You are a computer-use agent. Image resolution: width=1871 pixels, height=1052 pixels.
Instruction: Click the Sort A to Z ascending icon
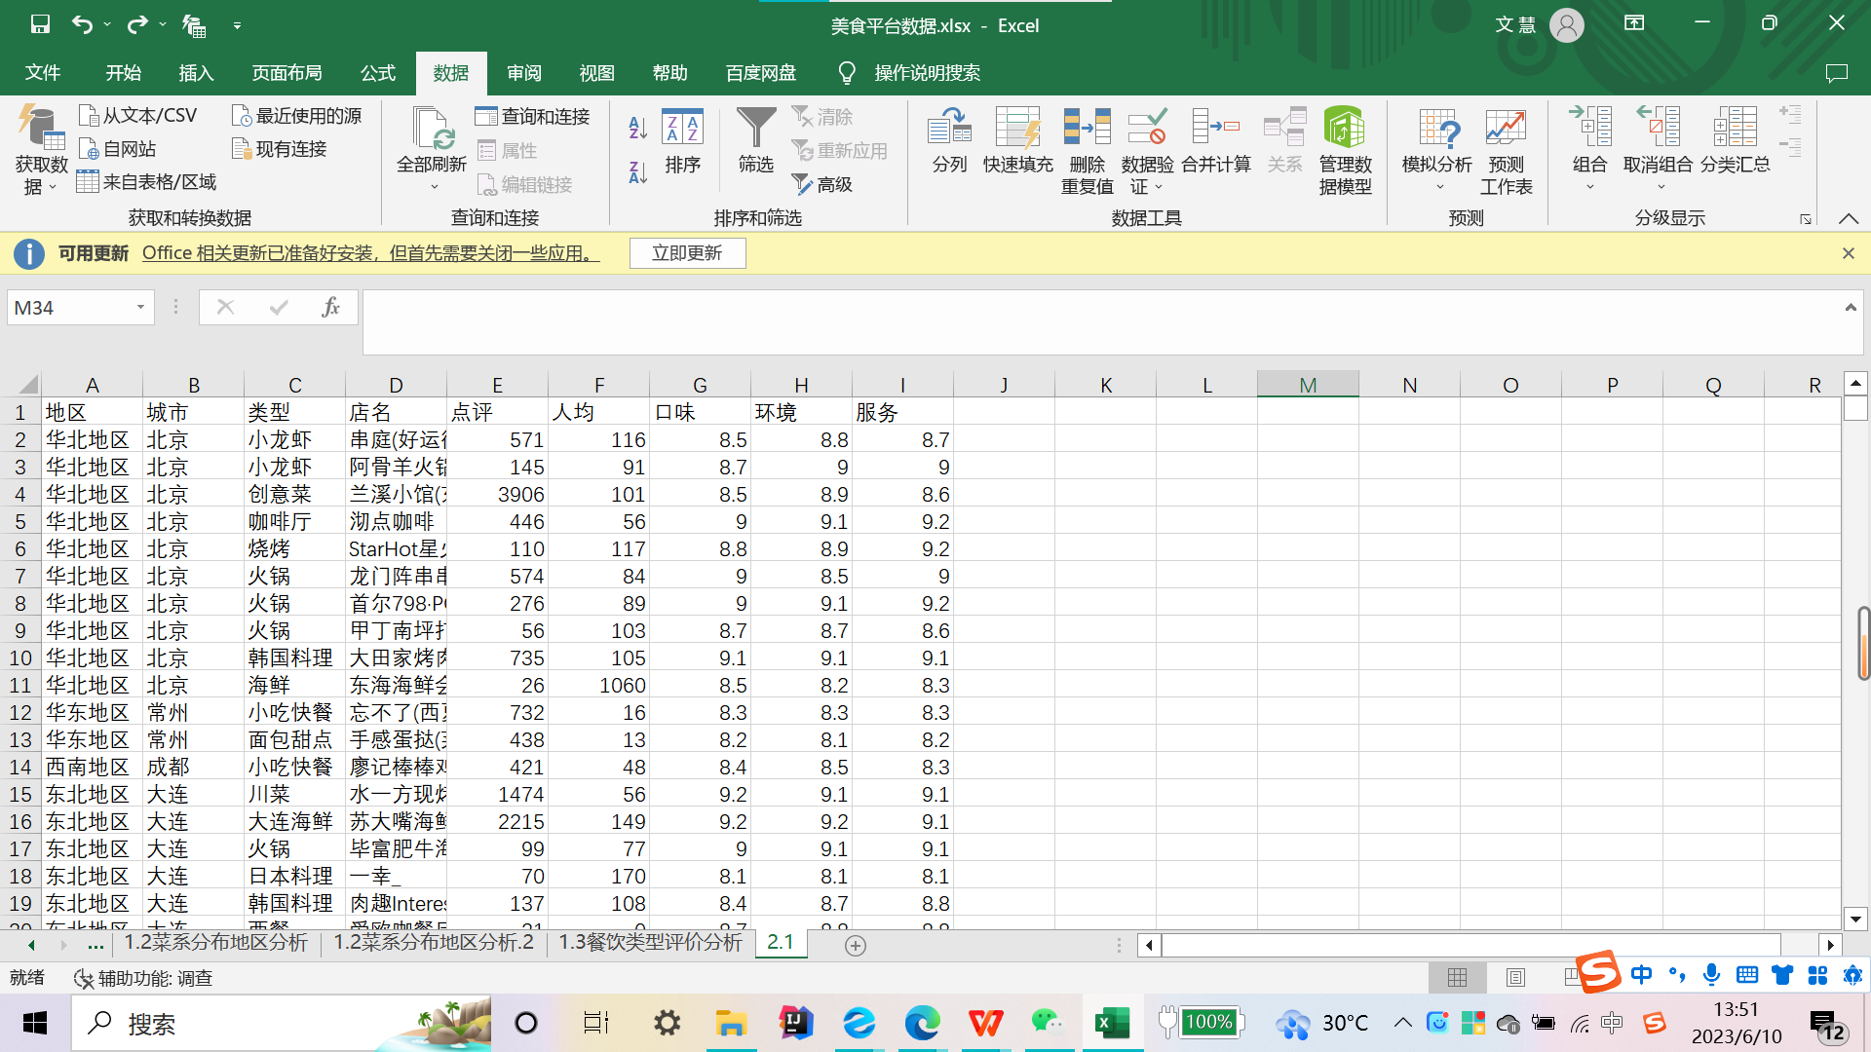[637, 127]
